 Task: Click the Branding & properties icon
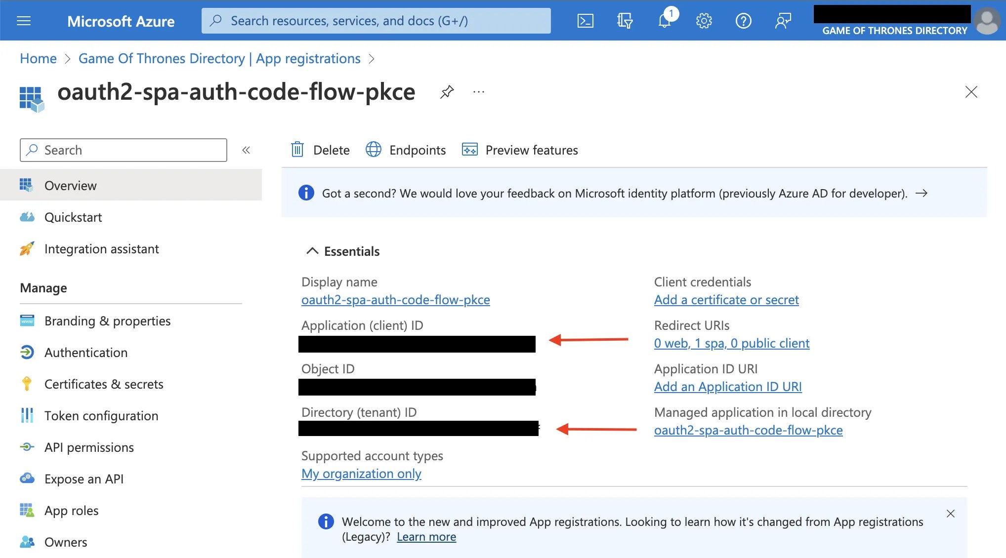click(27, 320)
